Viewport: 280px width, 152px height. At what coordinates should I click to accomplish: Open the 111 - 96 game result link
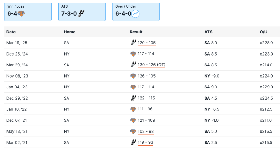click(145, 109)
